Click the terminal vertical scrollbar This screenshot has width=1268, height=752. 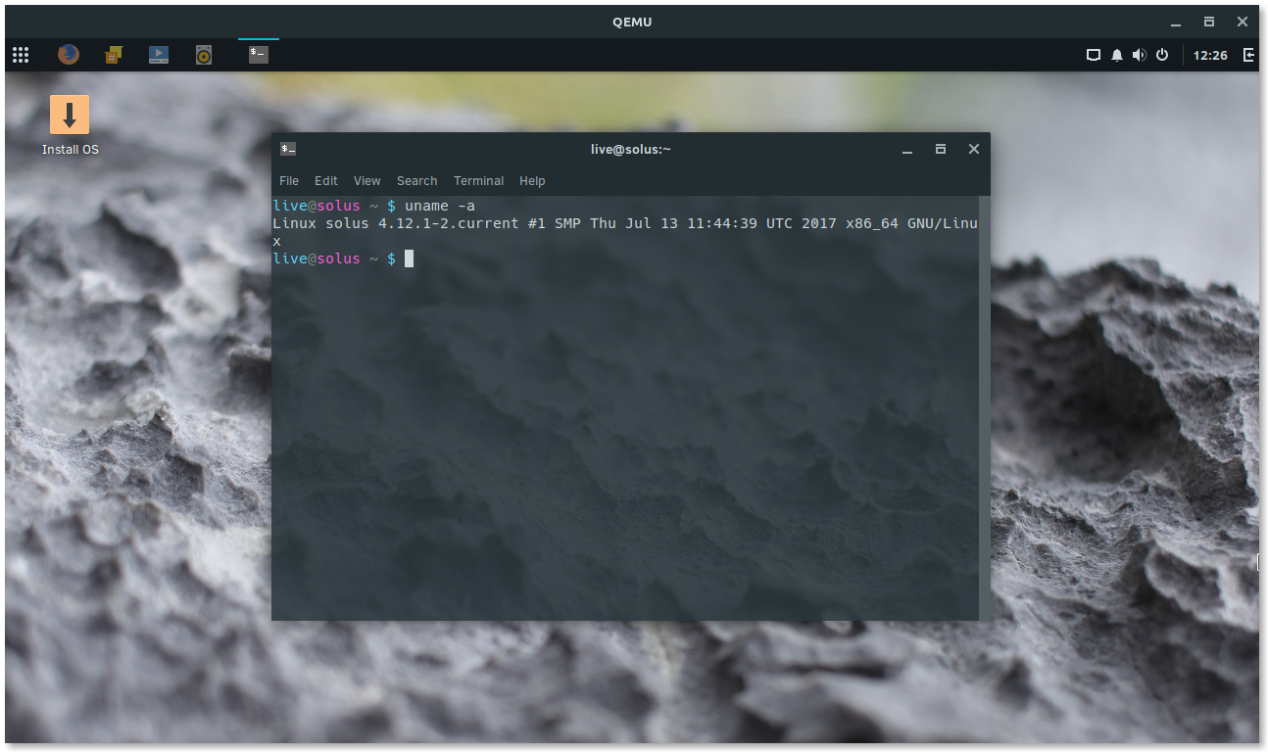[x=985, y=407]
